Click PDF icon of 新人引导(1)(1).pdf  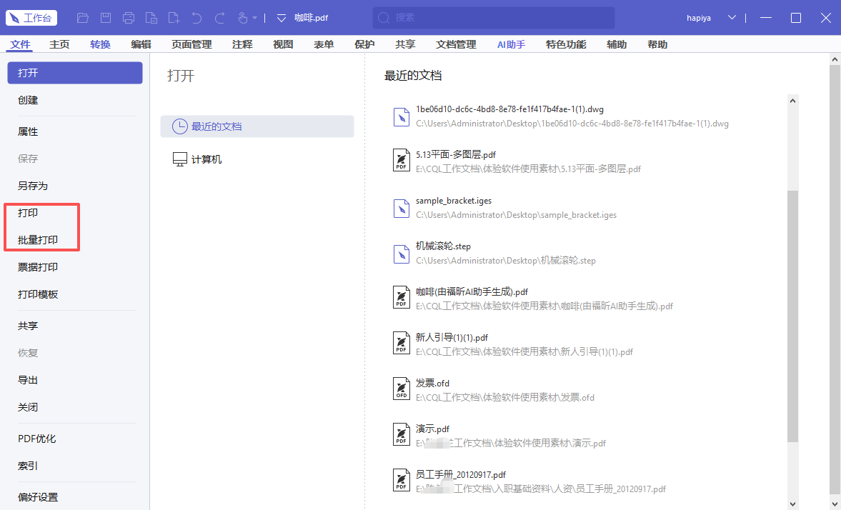click(401, 343)
